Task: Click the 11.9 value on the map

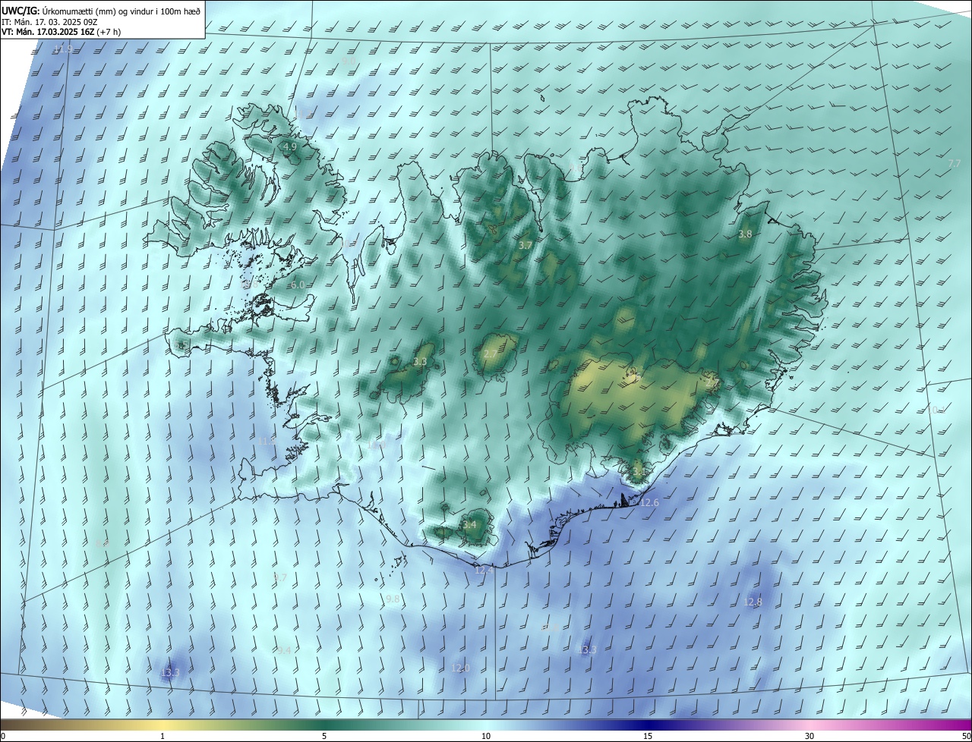Action: [x=64, y=49]
